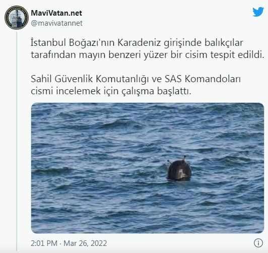Screen dimensions: 268x253
Task: Click the Mar 26, 2022 date
Action: point(85,243)
